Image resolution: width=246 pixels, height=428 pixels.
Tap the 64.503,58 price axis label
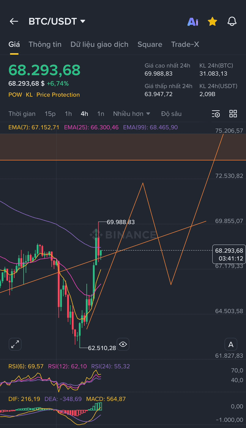pos(229,311)
